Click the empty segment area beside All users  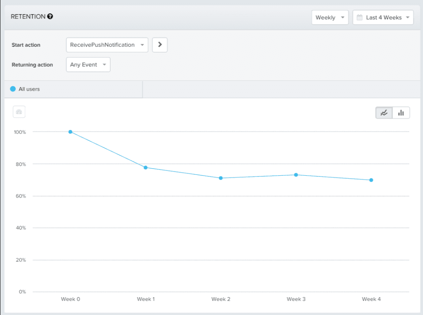point(277,89)
